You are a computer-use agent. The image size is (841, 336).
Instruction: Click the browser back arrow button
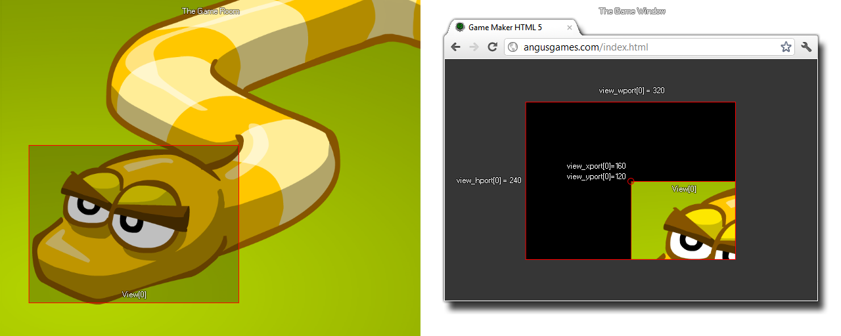(455, 47)
